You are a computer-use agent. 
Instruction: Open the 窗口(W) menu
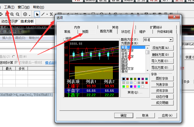coord(24,7)
